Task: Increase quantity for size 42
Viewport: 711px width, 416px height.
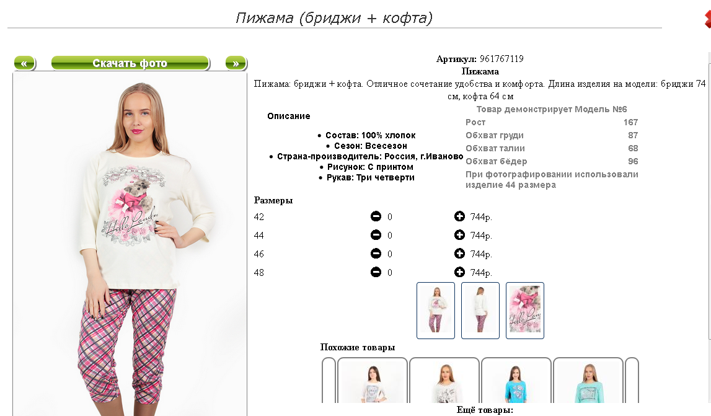Action: (x=459, y=216)
